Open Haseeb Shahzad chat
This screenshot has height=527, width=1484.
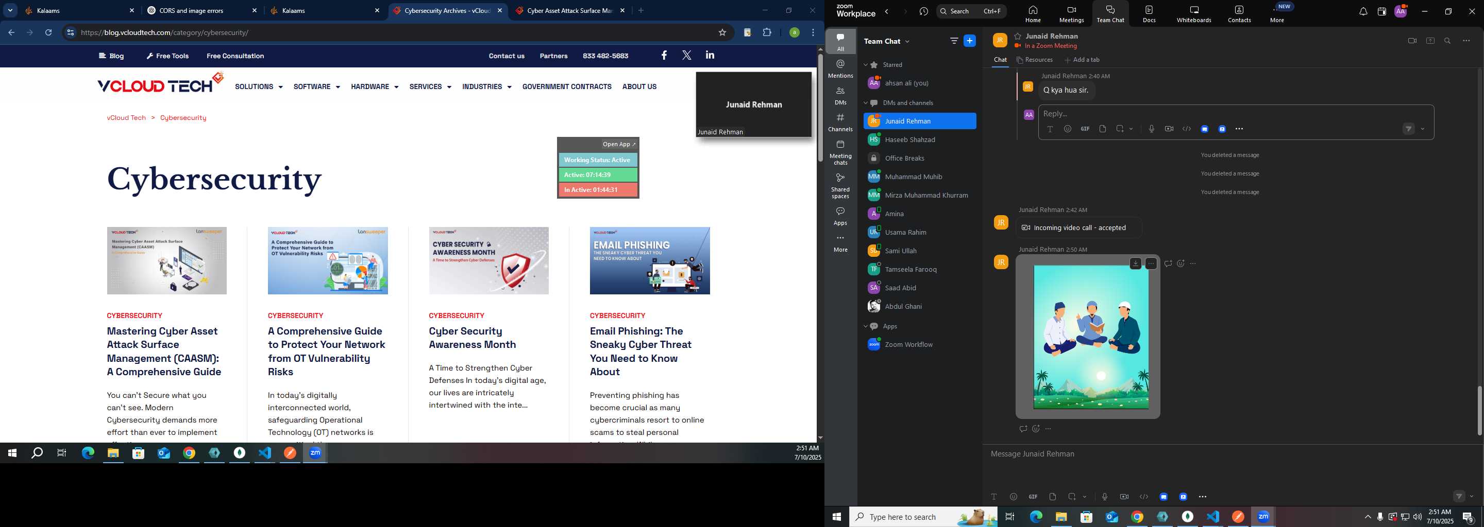(919, 140)
